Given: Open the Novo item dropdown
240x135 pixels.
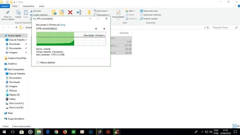Looking at the screenshot, I should click(101, 11).
